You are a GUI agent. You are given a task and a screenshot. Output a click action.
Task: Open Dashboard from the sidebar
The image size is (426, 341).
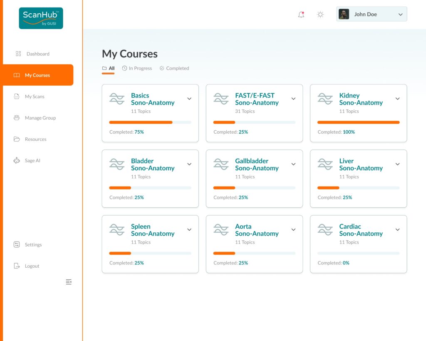tap(37, 54)
